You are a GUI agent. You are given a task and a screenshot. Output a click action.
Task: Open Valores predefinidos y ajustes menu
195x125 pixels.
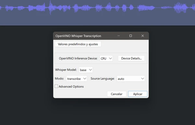click(78, 44)
